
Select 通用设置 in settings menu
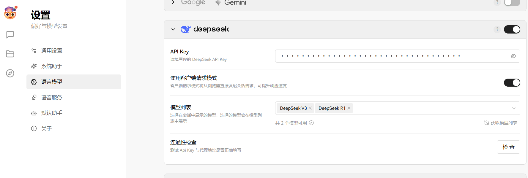74,51
